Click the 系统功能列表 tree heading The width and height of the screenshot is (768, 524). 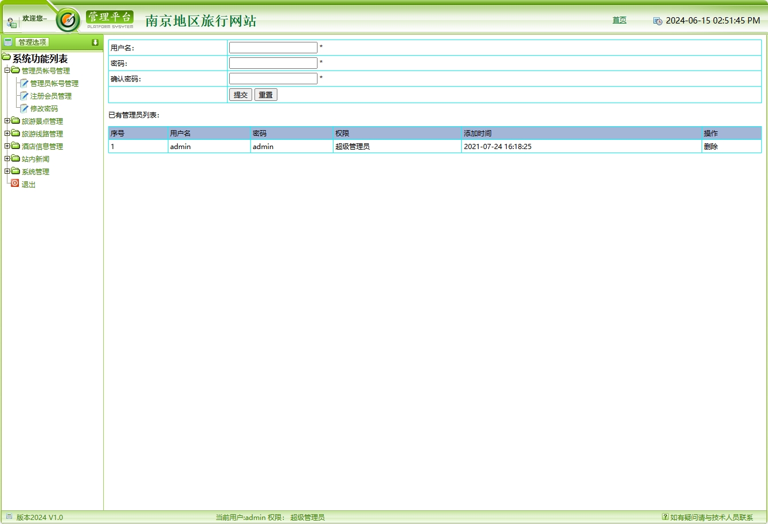(40, 58)
